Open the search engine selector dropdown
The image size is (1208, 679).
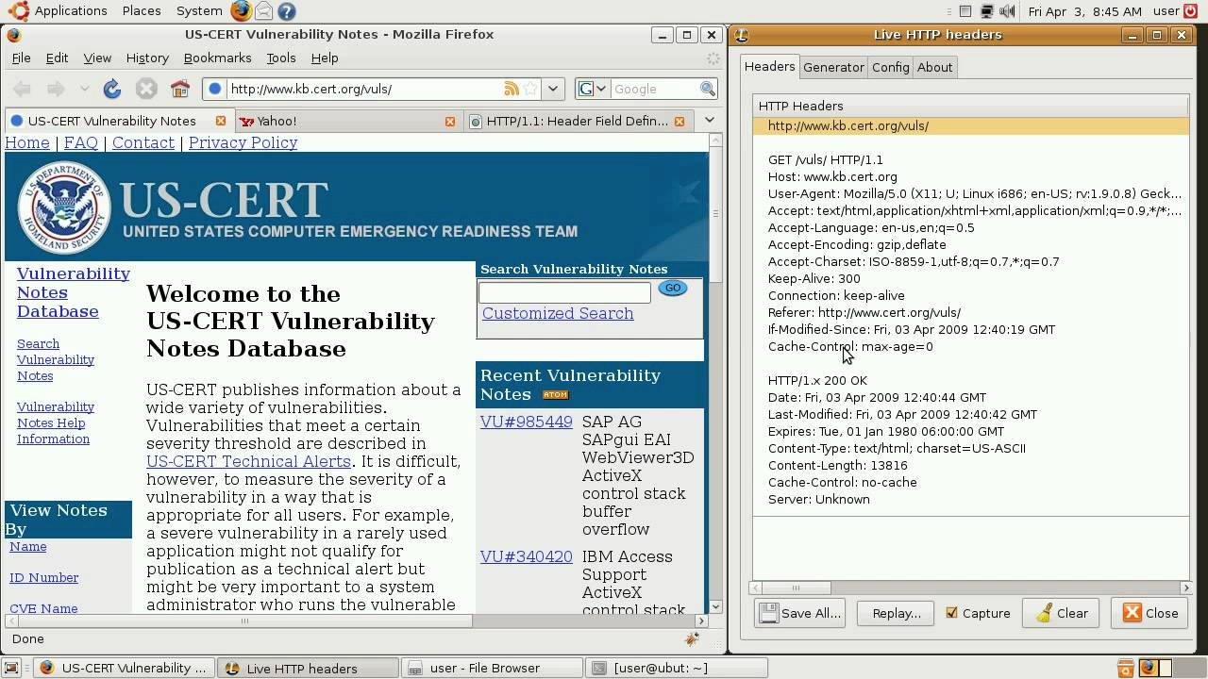593,89
